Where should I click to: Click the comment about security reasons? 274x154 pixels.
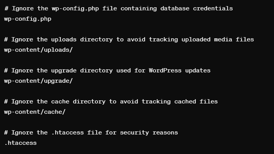click(x=91, y=133)
